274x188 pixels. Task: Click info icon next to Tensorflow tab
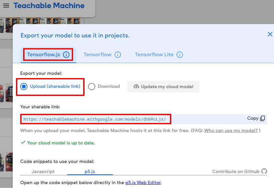pyautogui.click(x=118, y=55)
